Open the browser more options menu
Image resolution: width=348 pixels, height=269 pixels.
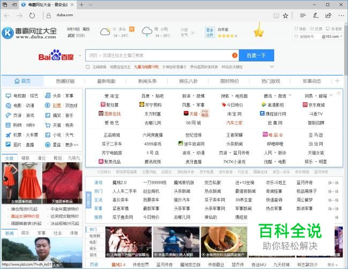pyautogui.click(x=340, y=15)
